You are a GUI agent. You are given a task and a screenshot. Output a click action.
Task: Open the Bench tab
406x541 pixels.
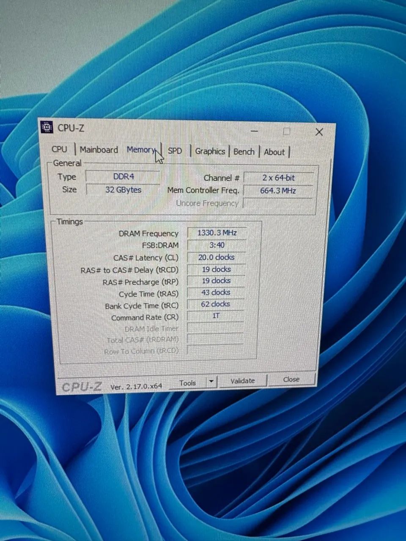(x=244, y=152)
